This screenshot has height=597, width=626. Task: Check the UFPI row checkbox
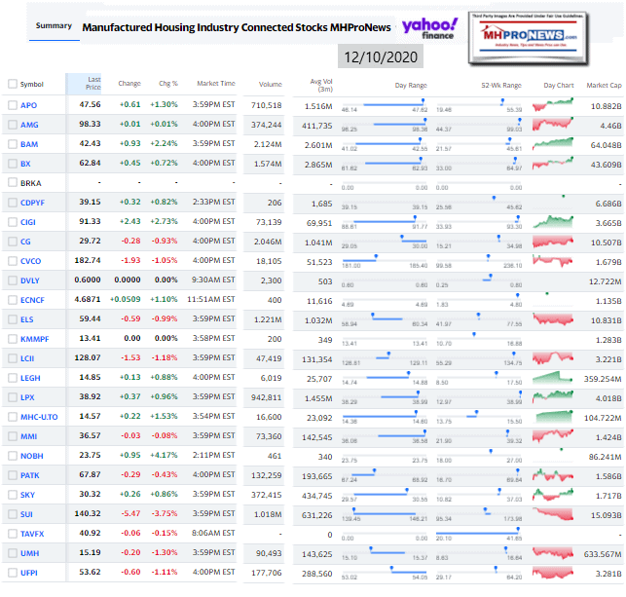pyautogui.click(x=13, y=573)
